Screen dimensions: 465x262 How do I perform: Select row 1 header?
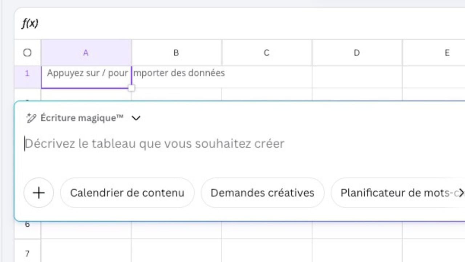(27, 74)
